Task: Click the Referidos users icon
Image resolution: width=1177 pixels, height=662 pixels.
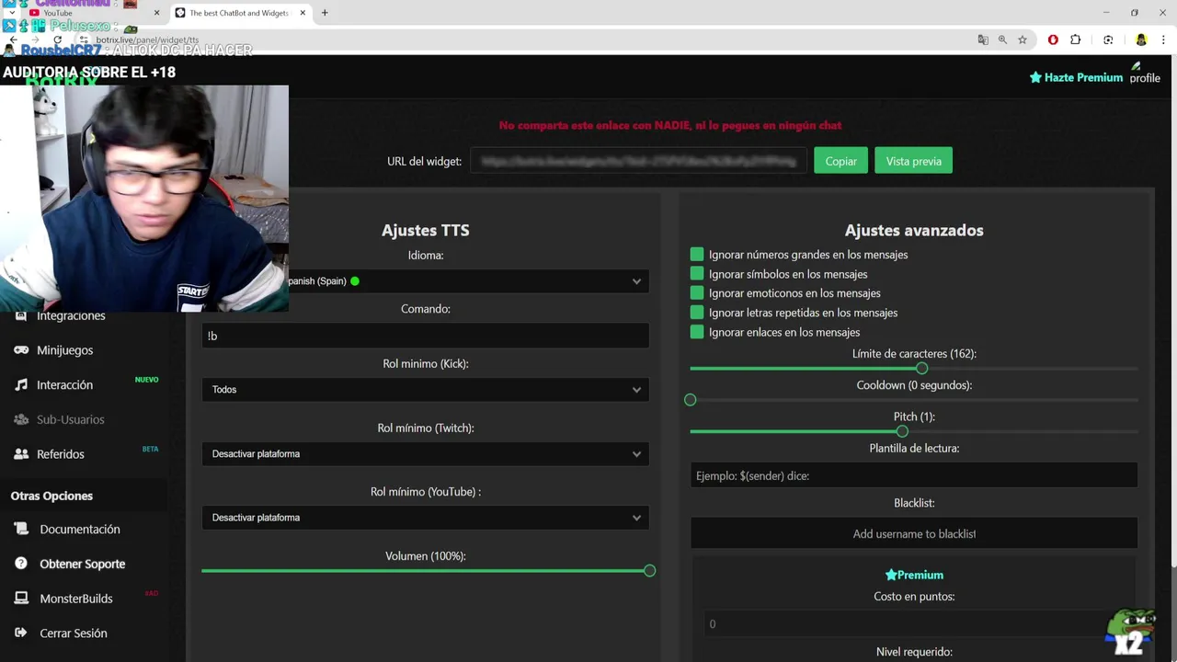Action: tap(20, 454)
